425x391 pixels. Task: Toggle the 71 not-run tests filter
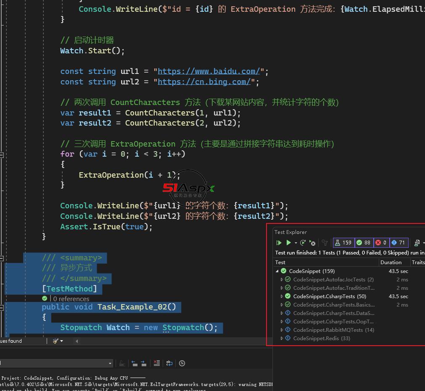pyautogui.click(x=399, y=243)
